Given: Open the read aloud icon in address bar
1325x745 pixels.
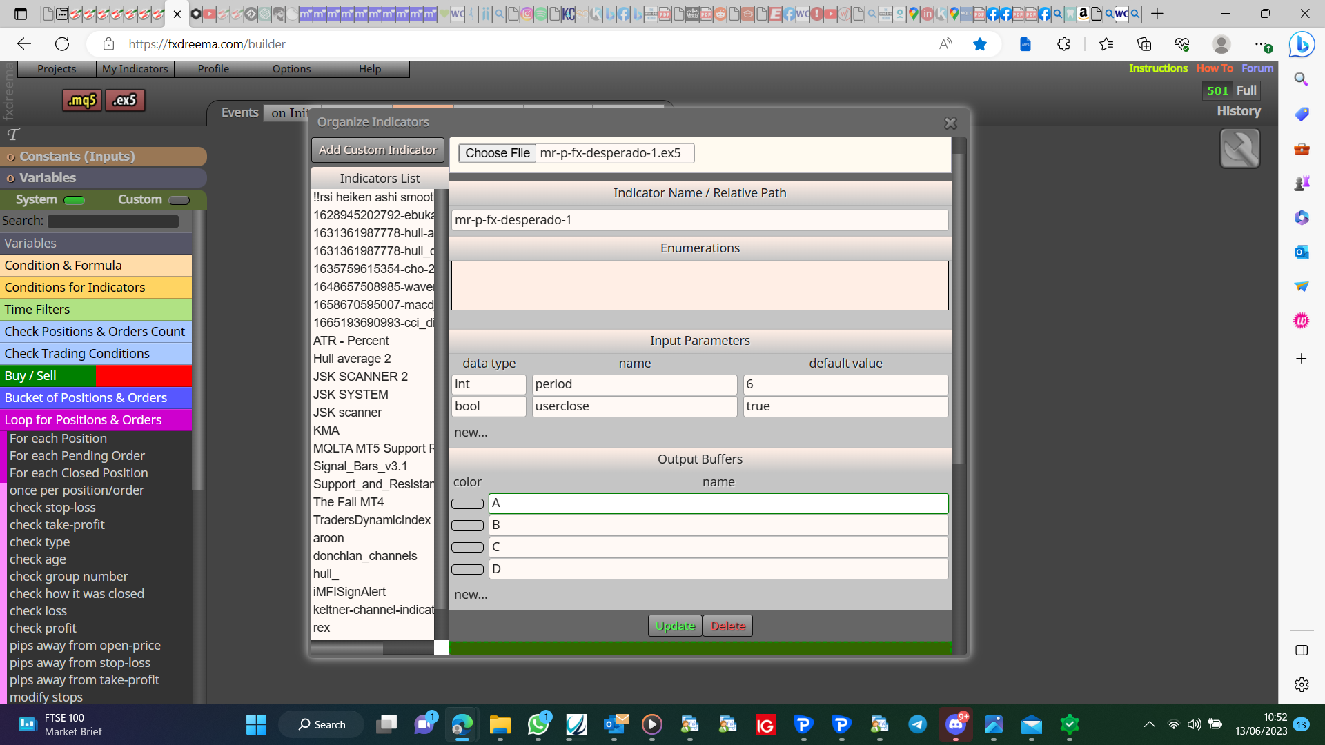Looking at the screenshot, I should [x=945, y=44].
